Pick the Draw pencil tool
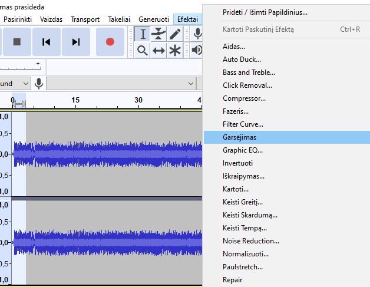This screenshot has width=370, height=287. [175, 34]
